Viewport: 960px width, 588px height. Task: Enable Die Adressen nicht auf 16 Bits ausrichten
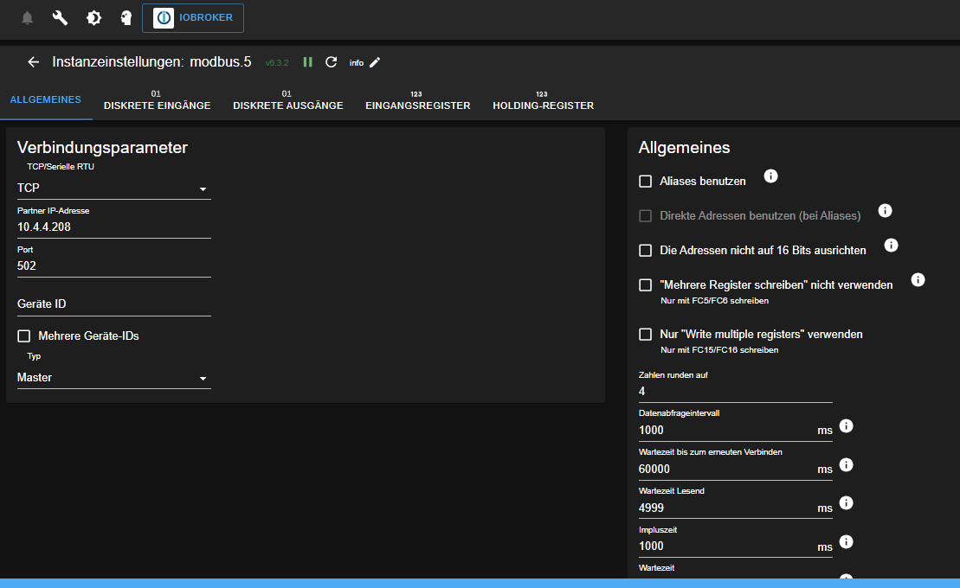point(645,250)
